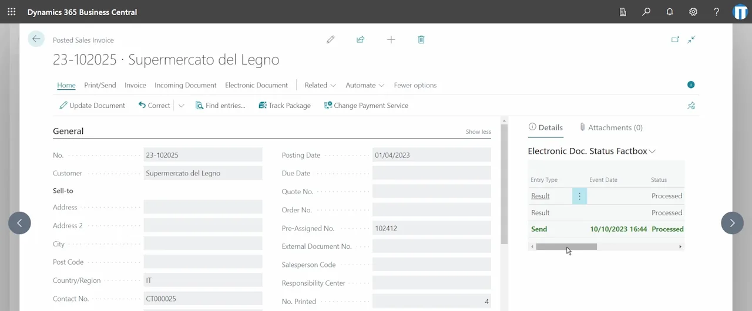Click the share icon

click(361, 39)
